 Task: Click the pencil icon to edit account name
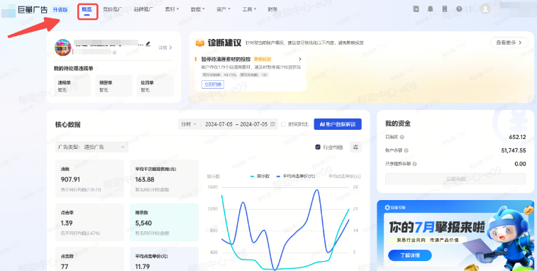148,44
